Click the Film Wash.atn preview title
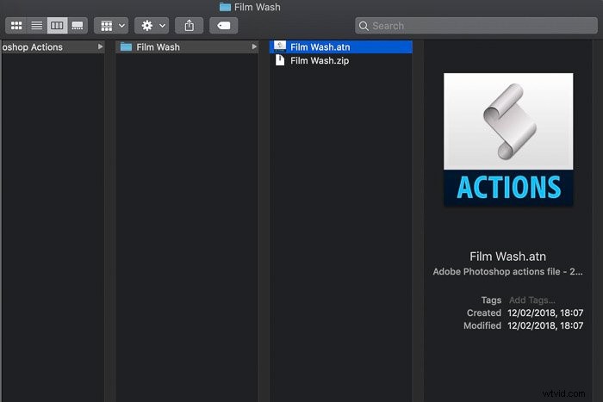 [x=507, y=257]
